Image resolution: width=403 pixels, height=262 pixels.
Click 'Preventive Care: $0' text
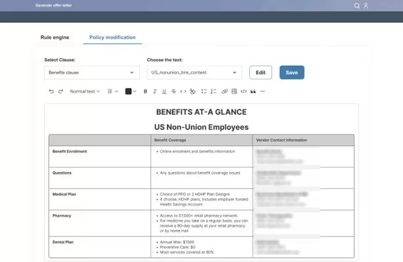point(177,247)
